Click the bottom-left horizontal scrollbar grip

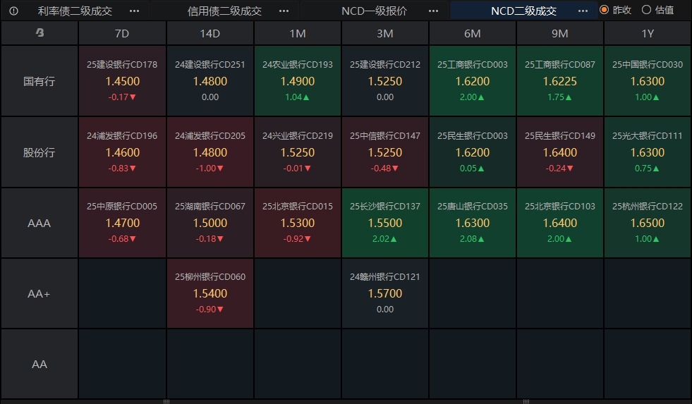point(166,401)
